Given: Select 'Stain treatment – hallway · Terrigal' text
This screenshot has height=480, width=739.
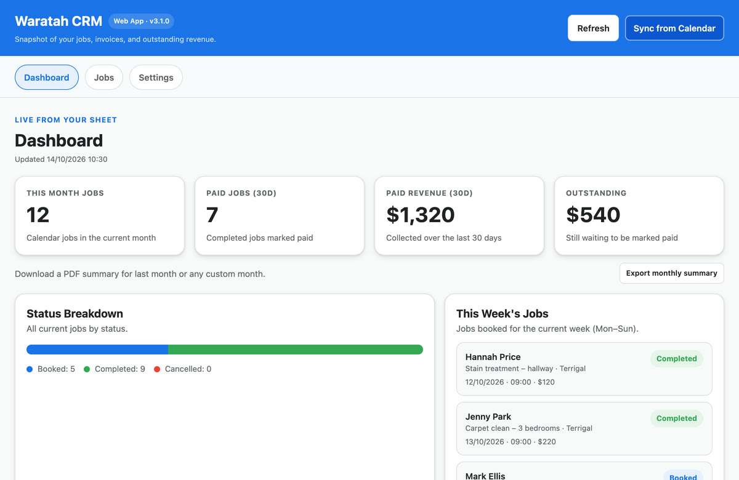Looking at the screenshot, I should pos(525,369).
